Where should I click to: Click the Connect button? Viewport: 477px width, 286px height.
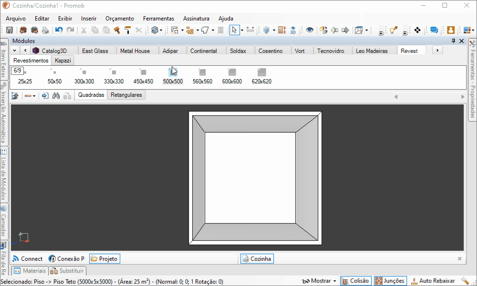[28, 259]
